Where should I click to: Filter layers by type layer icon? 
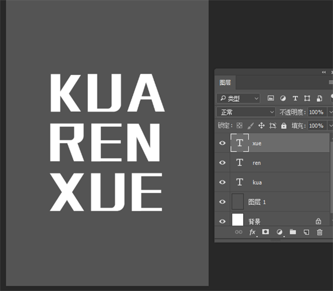pyautogui.click(x=295, y=98)
